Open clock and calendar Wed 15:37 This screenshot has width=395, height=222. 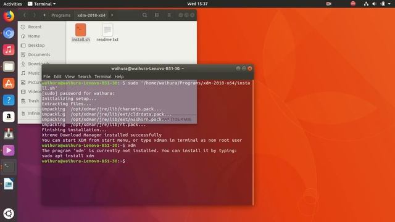pos(197,4)
